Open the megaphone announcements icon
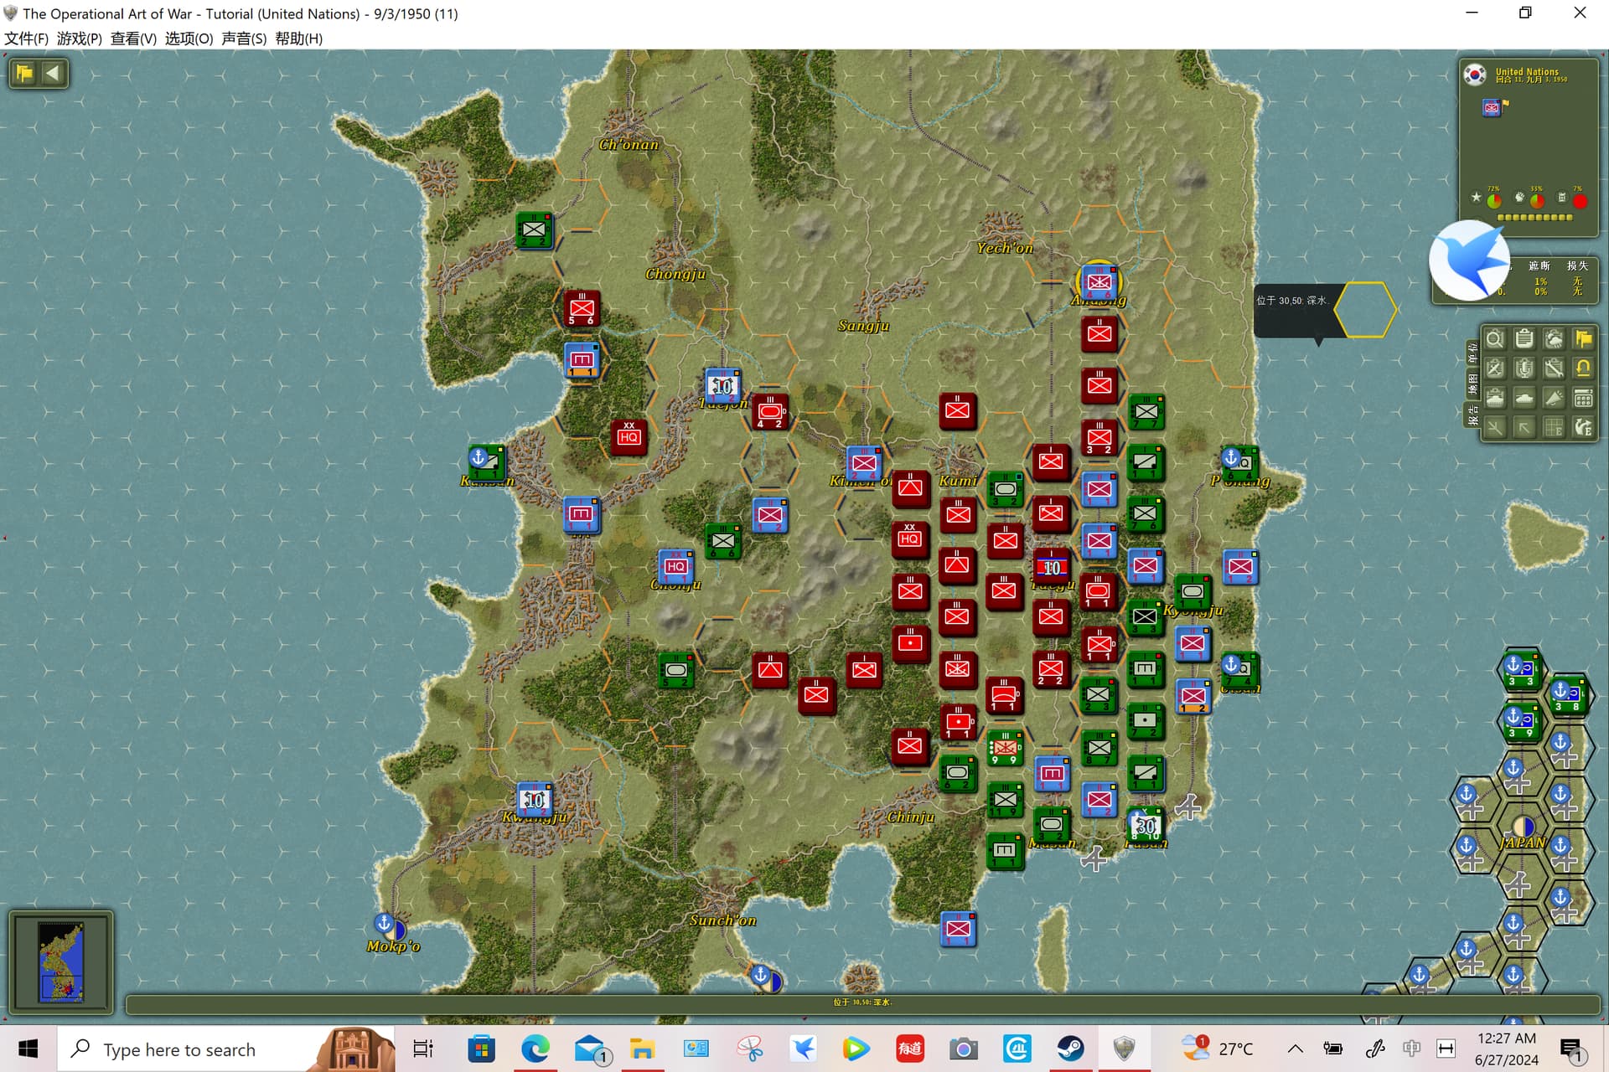The height and width of the screenshot is (1072, 1609). [1554, 398]
